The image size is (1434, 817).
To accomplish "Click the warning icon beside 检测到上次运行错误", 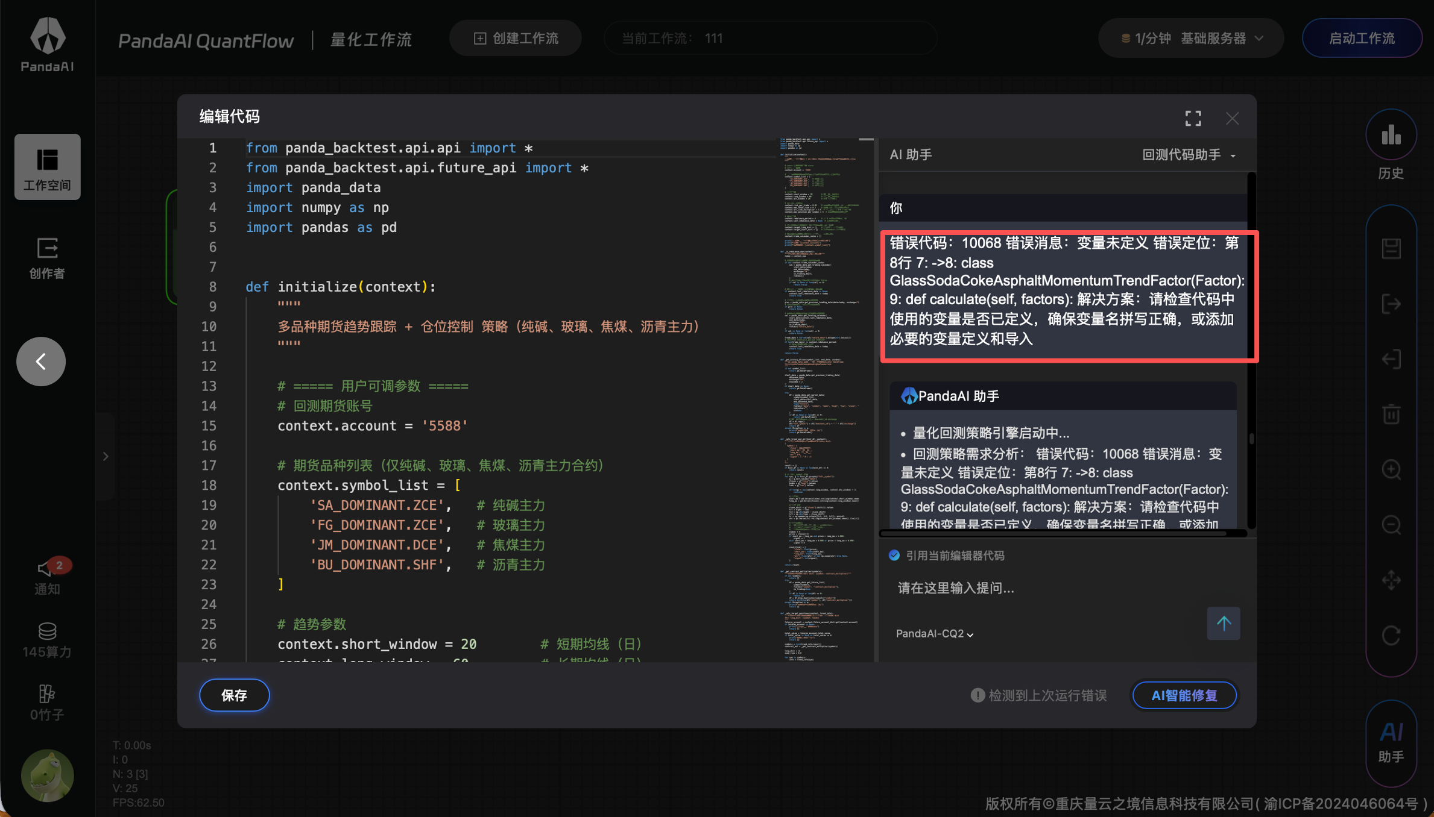I will 978,695.
